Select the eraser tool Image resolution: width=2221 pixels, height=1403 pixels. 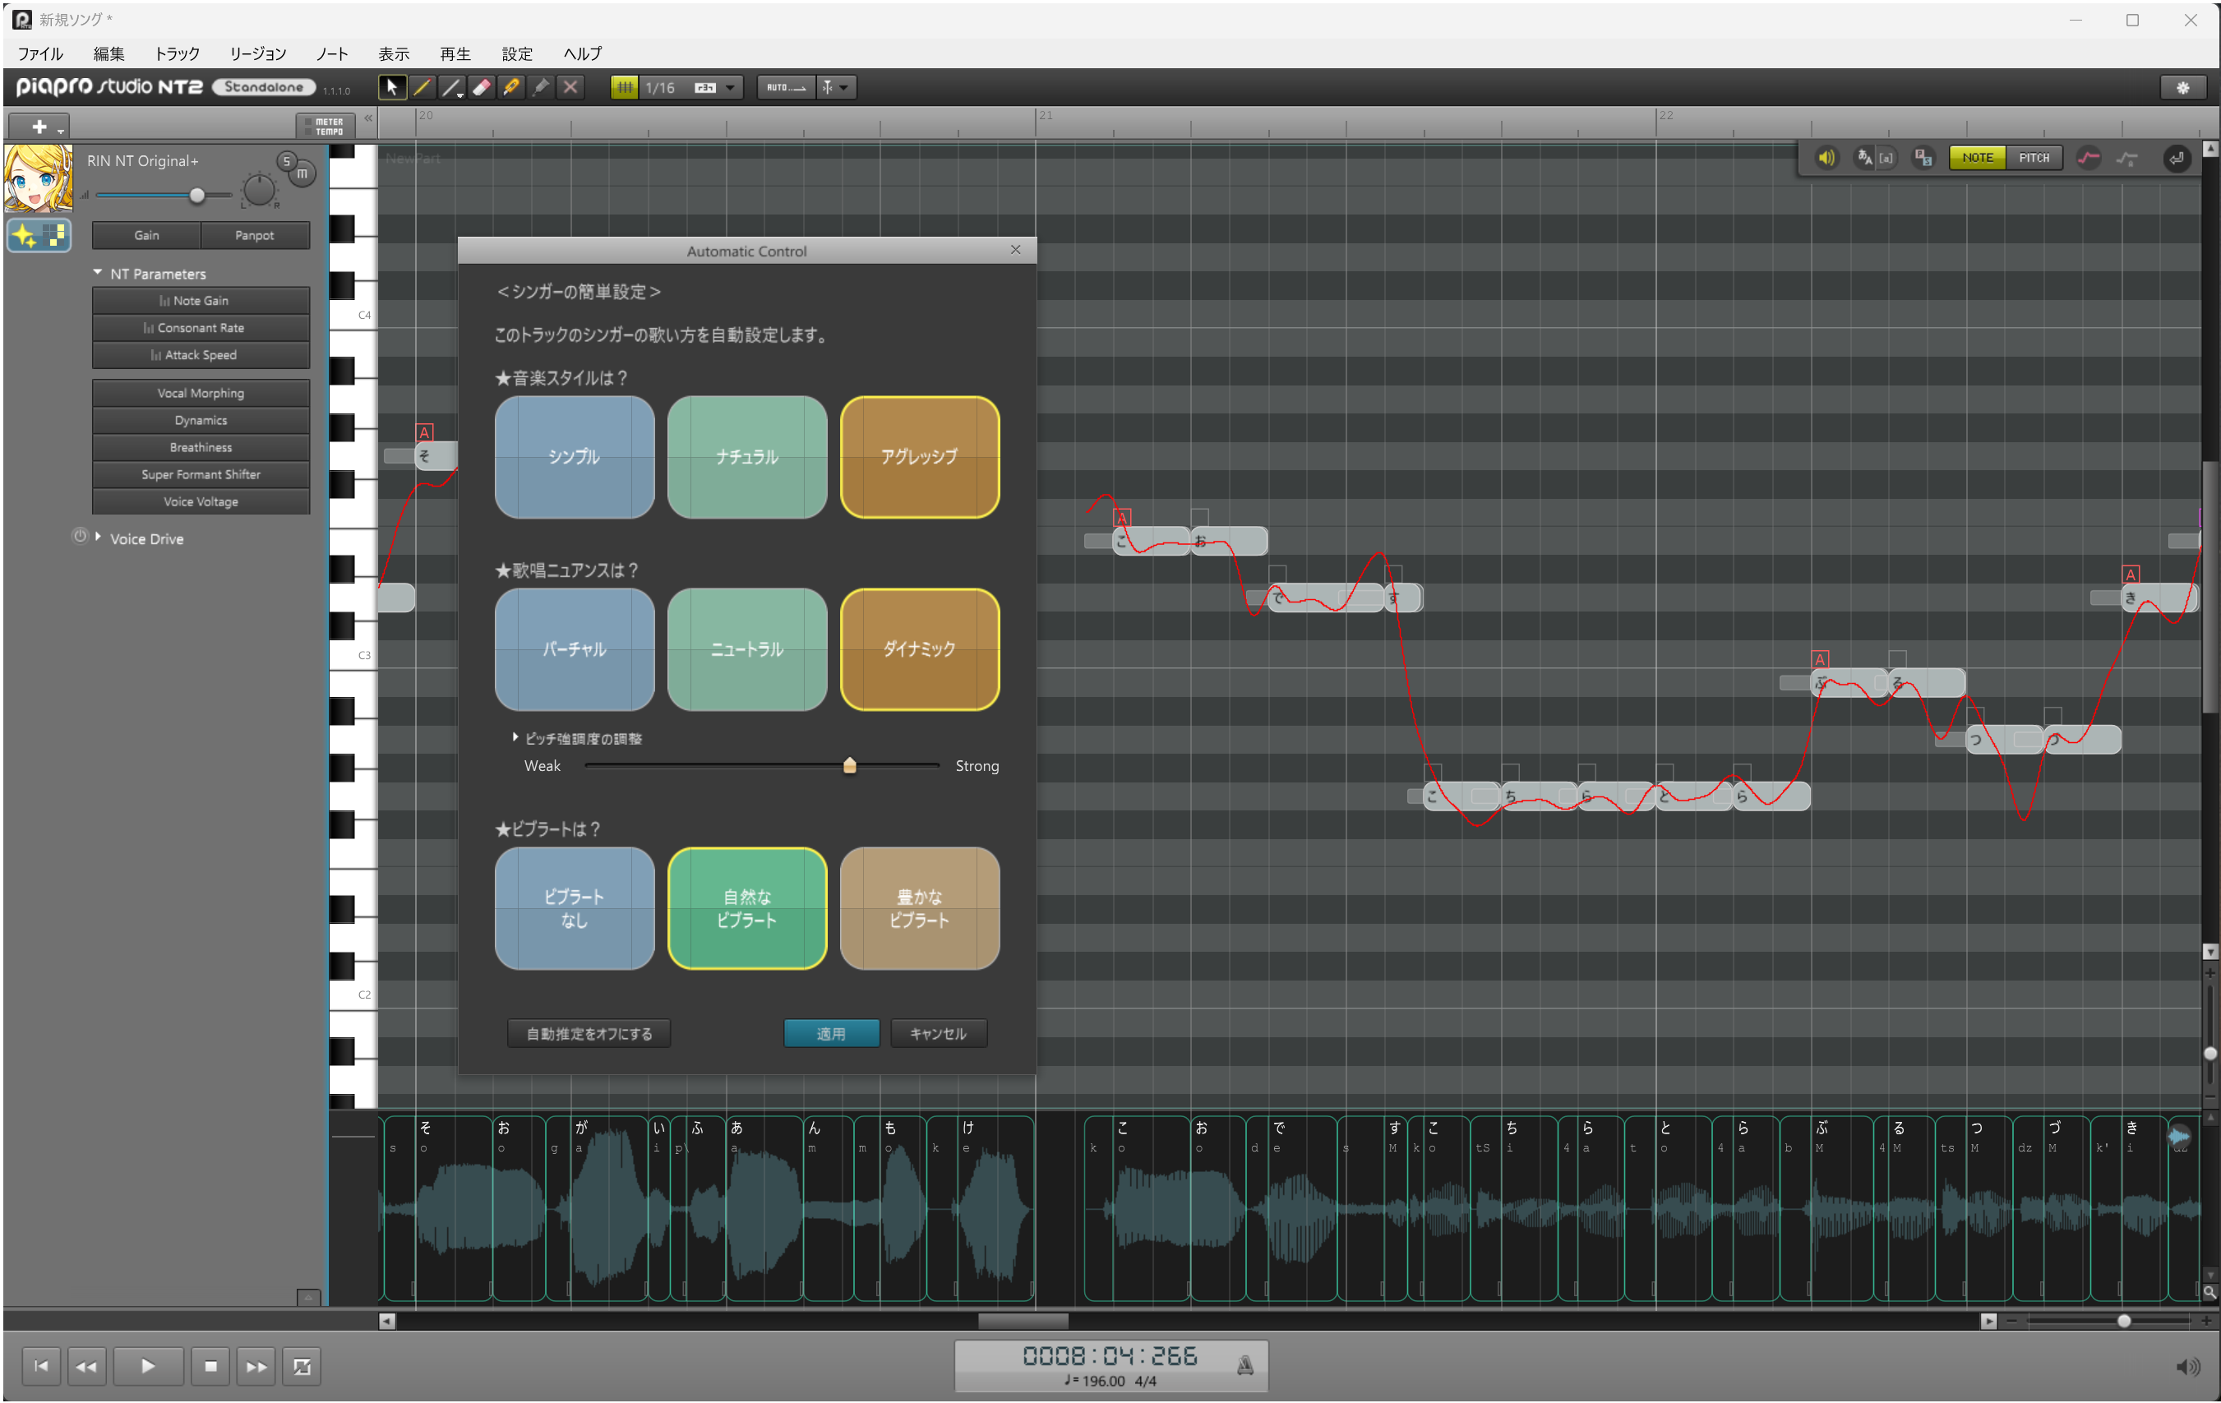(482, 88)
